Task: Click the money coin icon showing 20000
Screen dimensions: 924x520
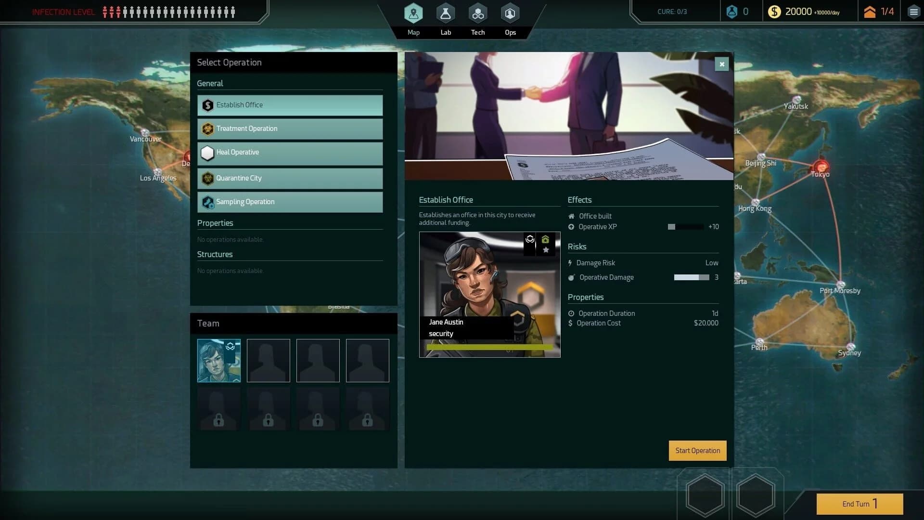Action: tap(774, 11)
